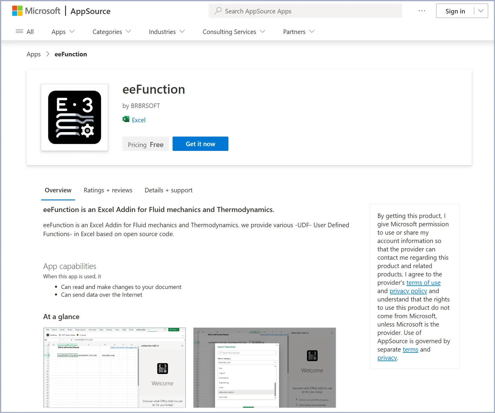Follow the privacy policy link
Image resolution: width=495 pixels, height=413 pixels.
click(x=408, y=291)
